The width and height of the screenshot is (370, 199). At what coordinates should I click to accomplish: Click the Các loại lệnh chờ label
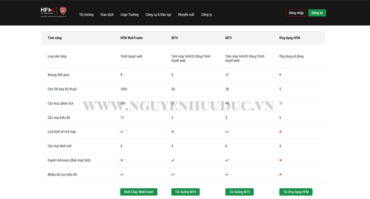(x=60, y=146)
